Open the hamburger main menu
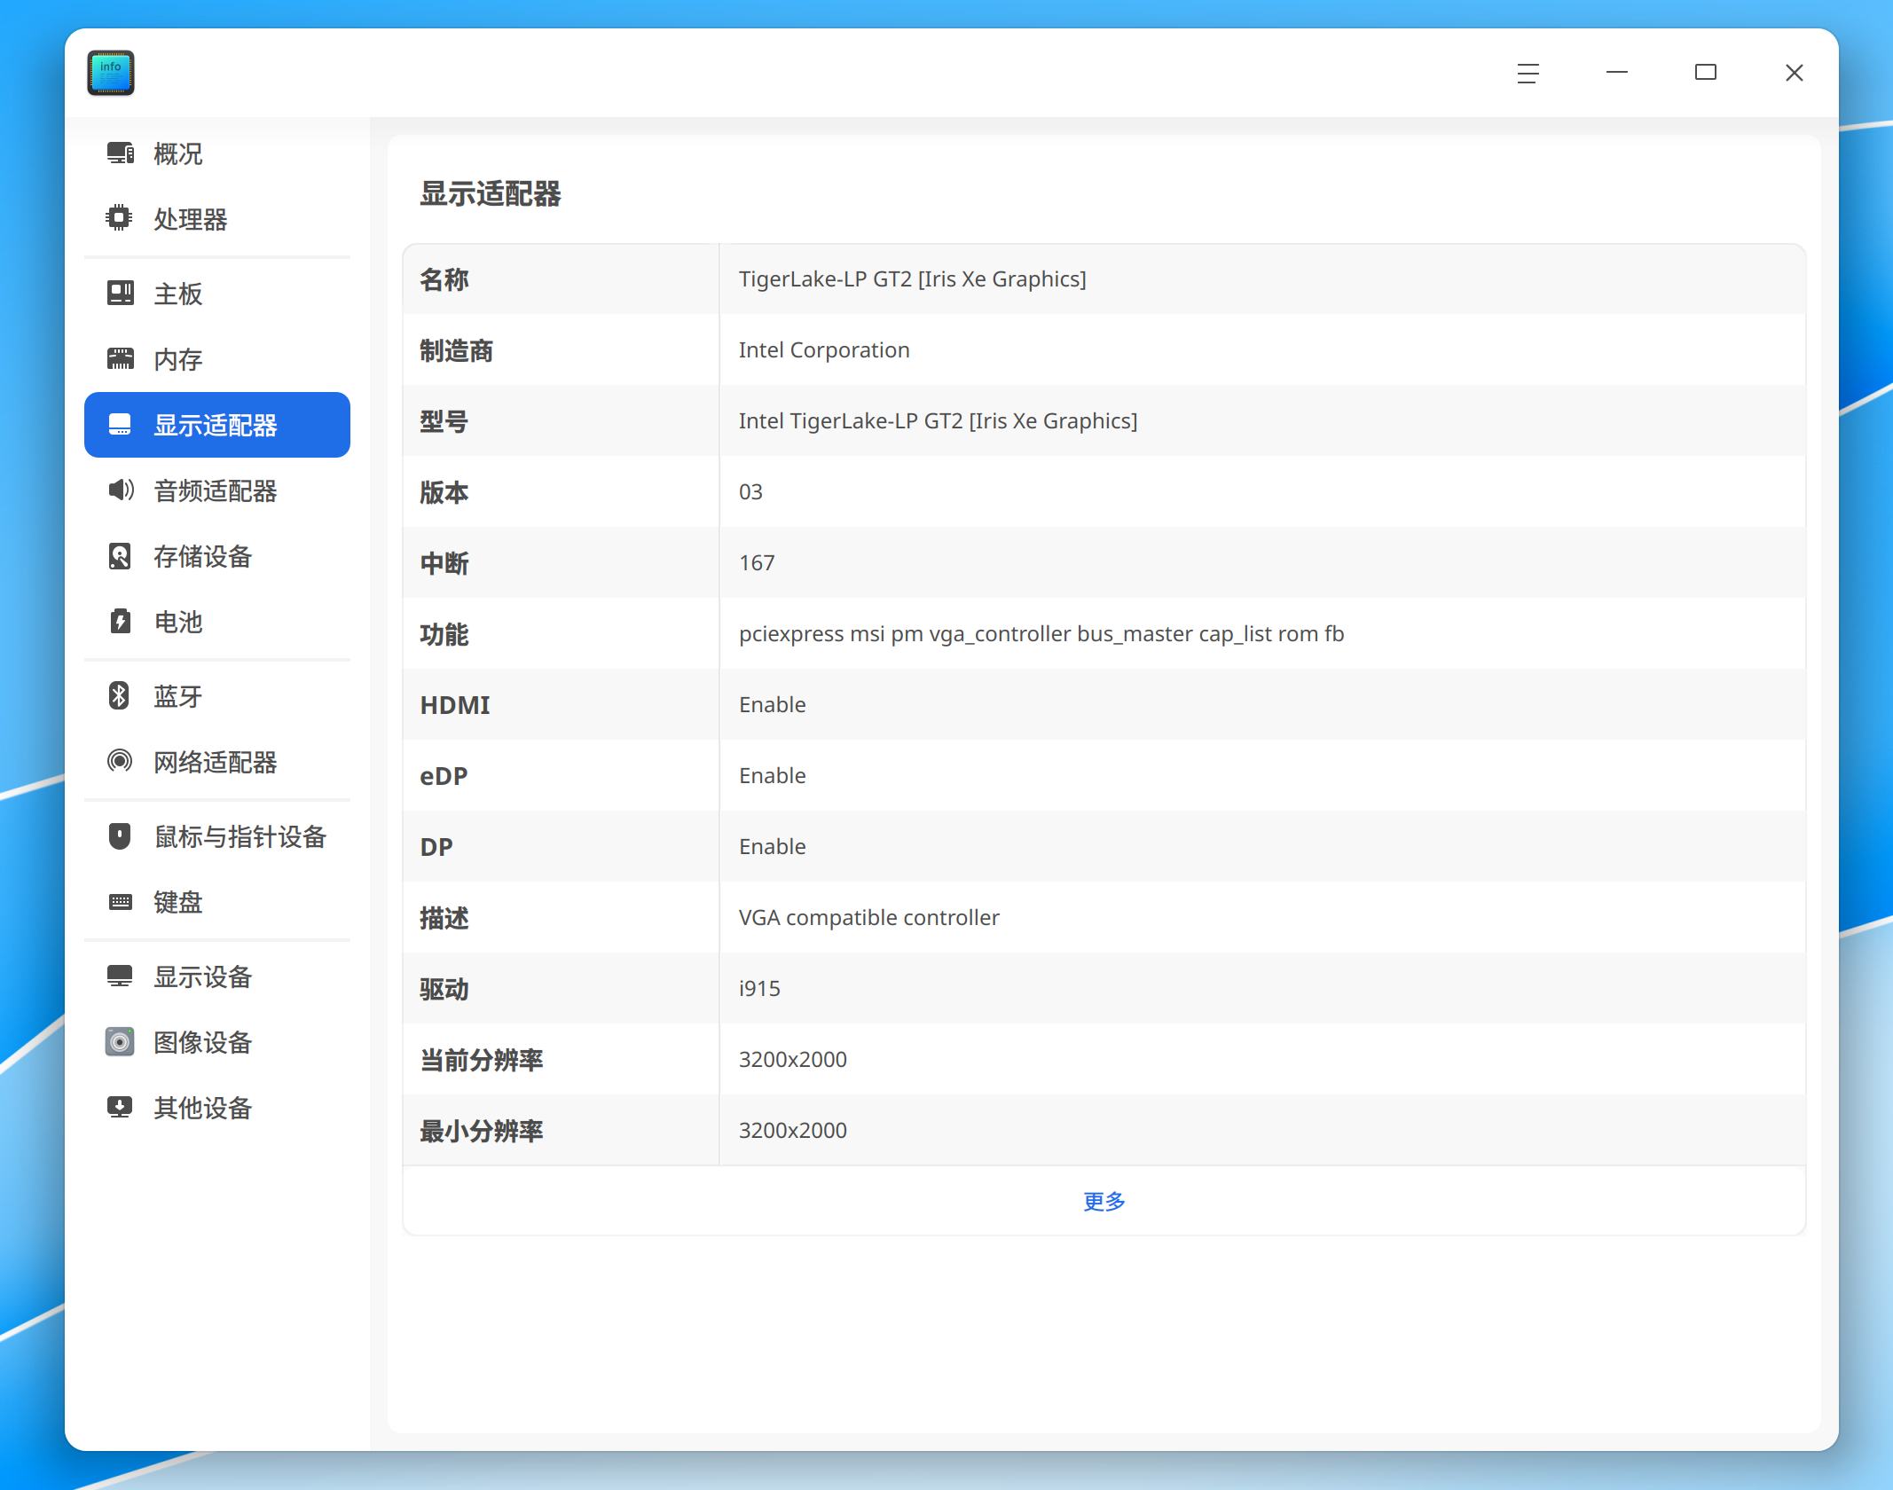The height and width of the screenshot is (1490, 1893). point(1528,73)
